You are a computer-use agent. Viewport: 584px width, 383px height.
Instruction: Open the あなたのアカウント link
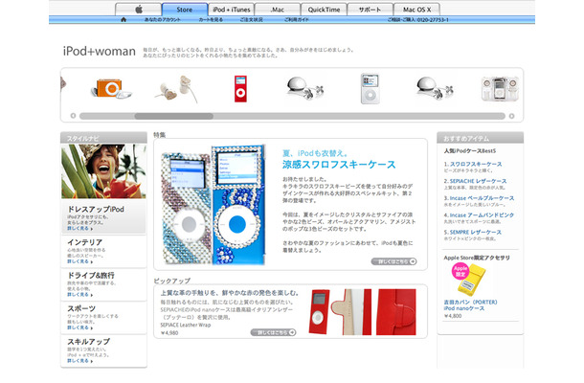pyautogui.click(x=163, y=20)
